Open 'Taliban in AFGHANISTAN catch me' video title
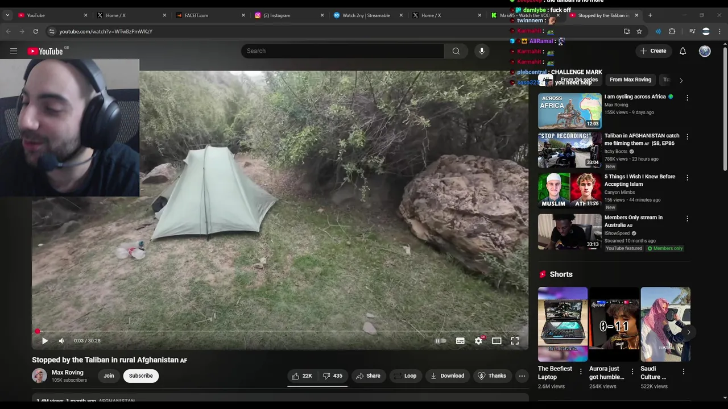The image size is (728, 409). tap(642, 140)
